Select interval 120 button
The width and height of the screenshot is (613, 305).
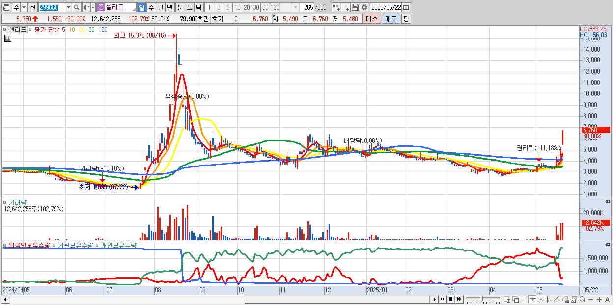click(275, 7)
